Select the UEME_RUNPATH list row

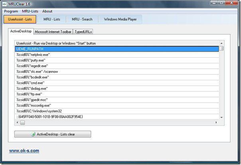tap(117, 49)
